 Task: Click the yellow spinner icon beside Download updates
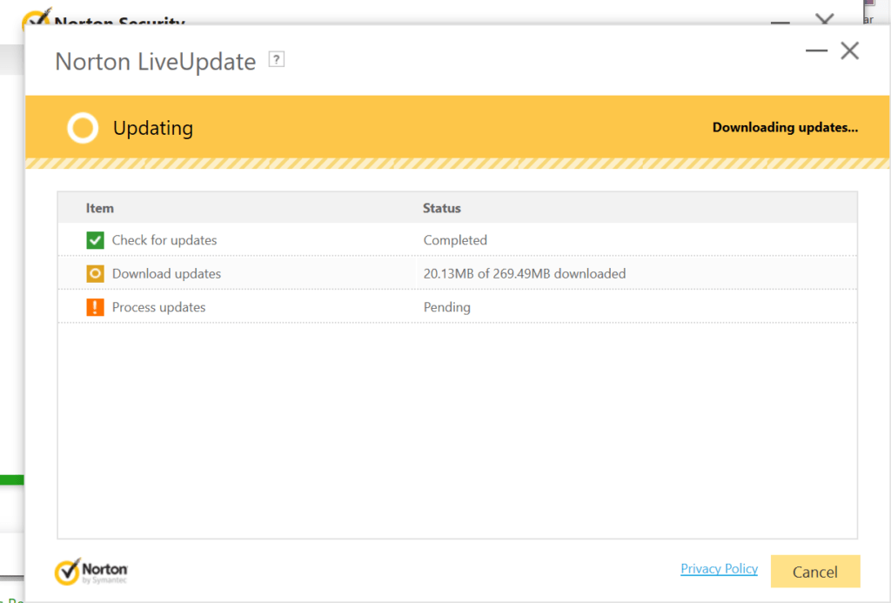tap(95, 274)
